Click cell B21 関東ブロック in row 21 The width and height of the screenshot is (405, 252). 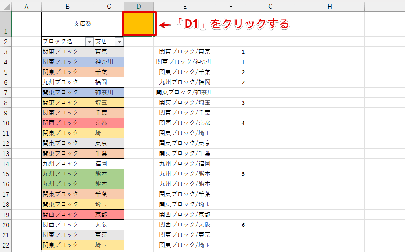[68, 235]
